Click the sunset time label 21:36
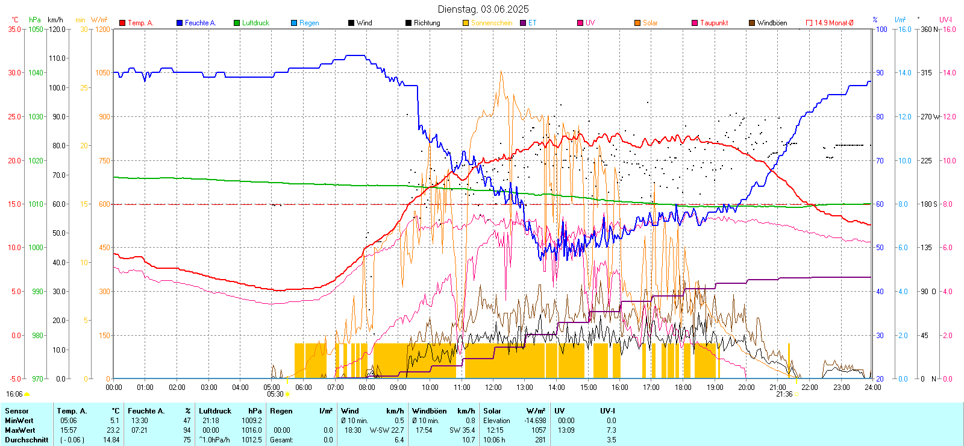 784,394
